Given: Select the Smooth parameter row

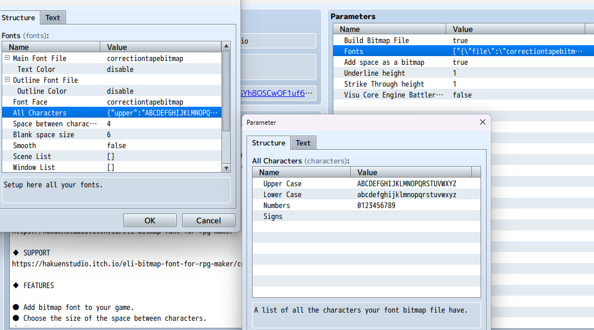Looking at the screenshot, I should pos(112,145).
